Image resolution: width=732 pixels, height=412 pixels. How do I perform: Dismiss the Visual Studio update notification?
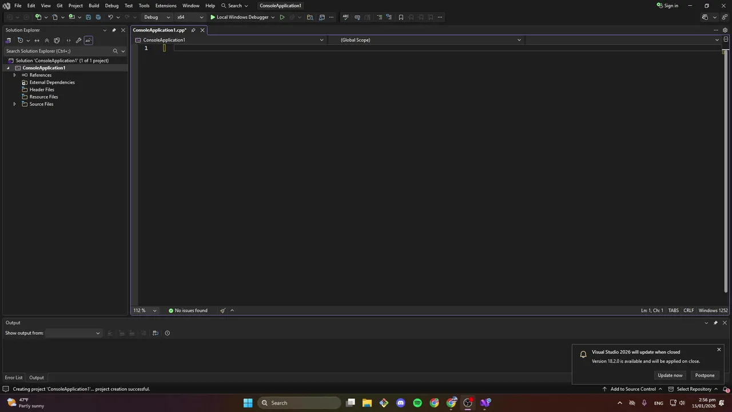[x=719, y=350]
